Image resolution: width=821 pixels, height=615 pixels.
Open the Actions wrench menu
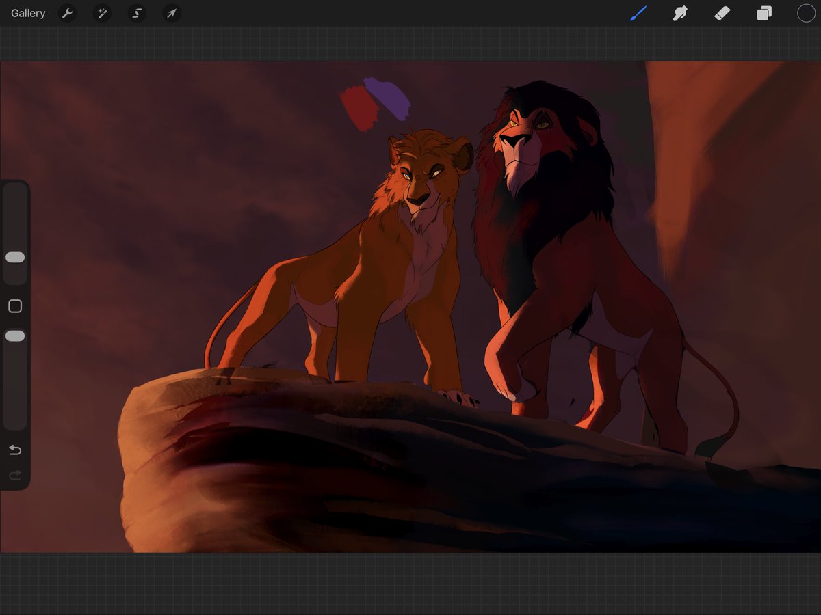pyautogui.click(x=67, y=13)
